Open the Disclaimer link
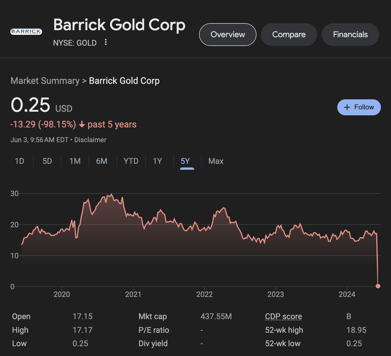The width and height of the screenshot is (391, 356). [x=90, y=140]
